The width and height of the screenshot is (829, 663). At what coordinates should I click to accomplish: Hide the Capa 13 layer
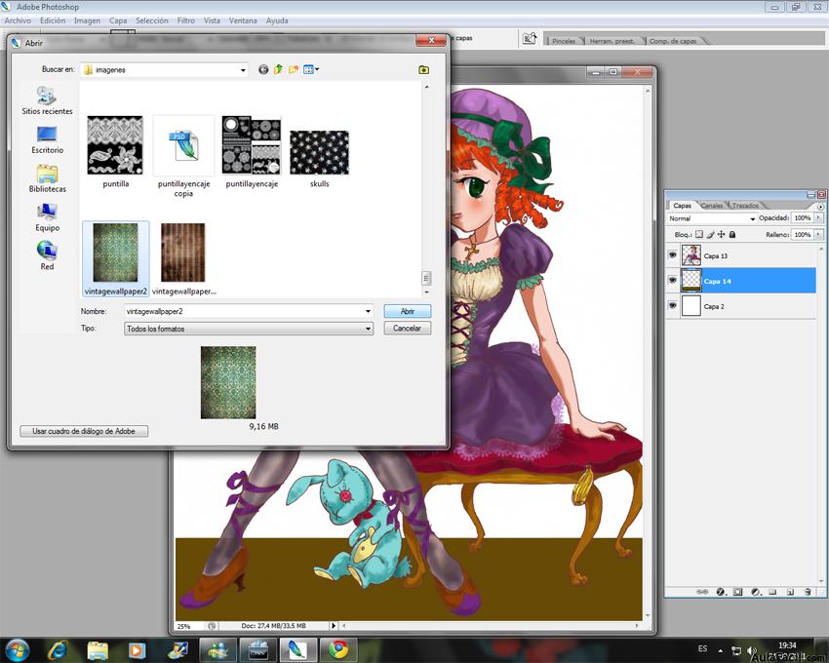pos(673,254)
